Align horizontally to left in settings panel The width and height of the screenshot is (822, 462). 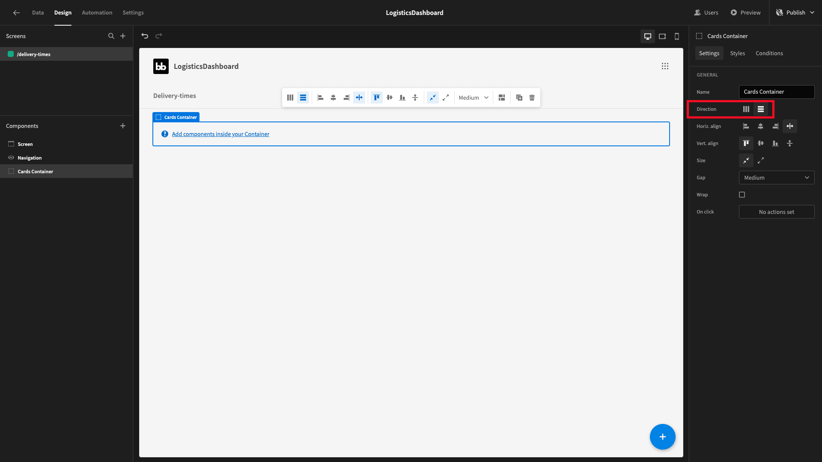(x=746, y=126)
